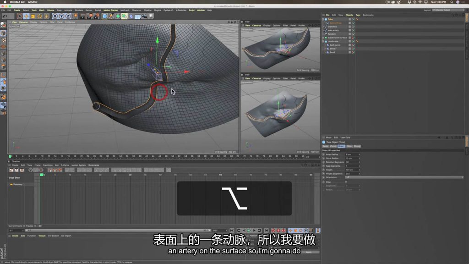Toggle enable checkmark for back curve
Viewport: 469px width, 264px height.
353,45
